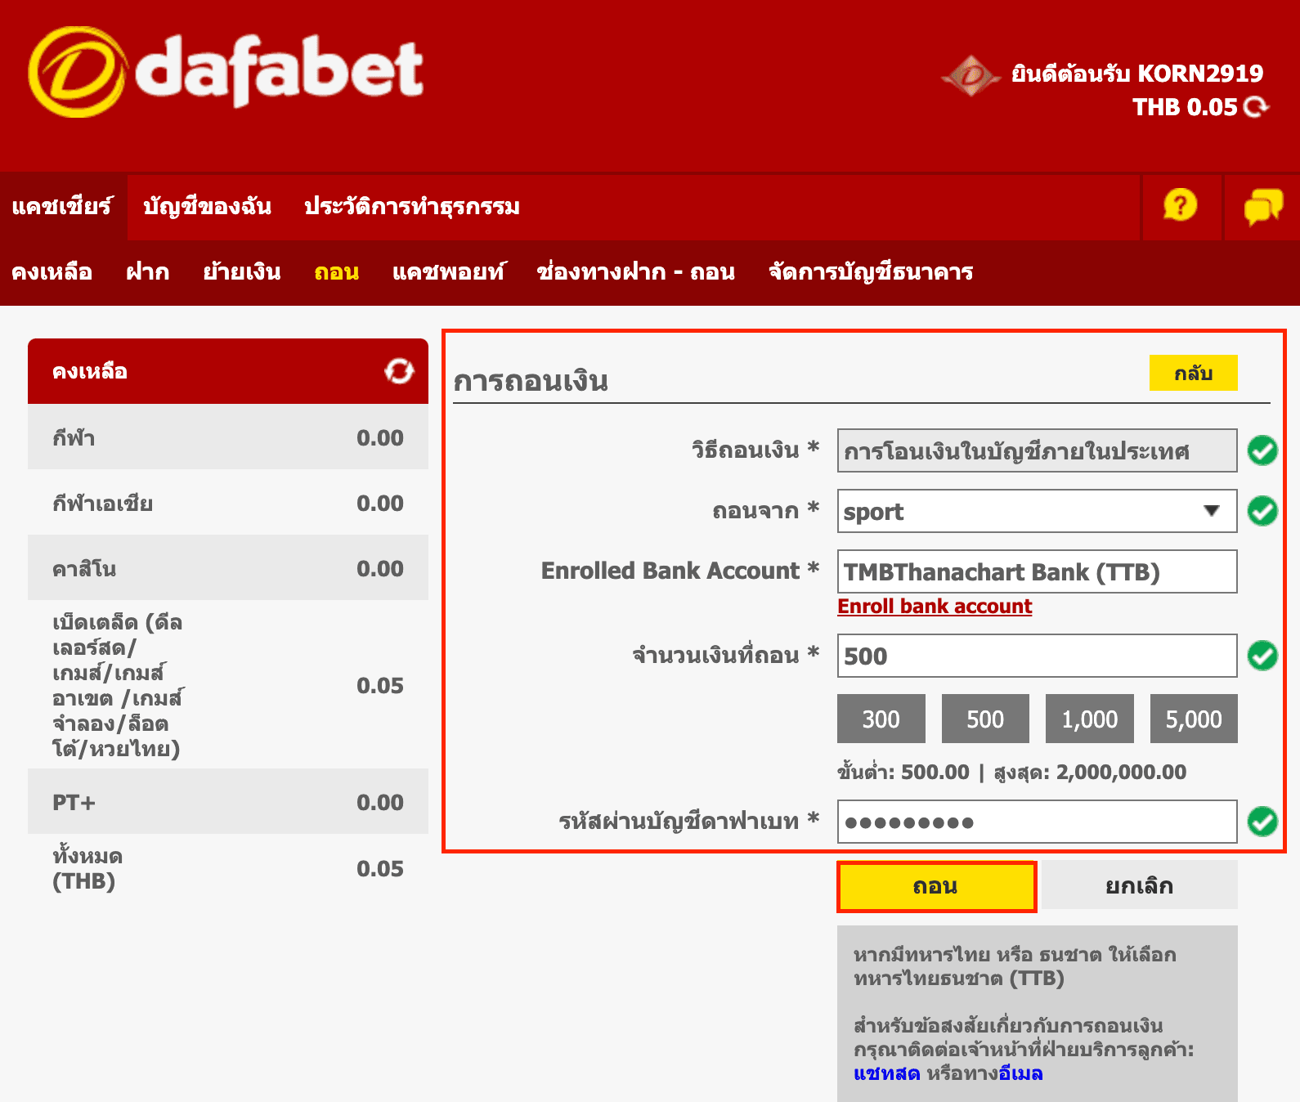
Task: Open the บัญชีของฉัน tab
Action: pyautogui.click(x=207, y=206)
